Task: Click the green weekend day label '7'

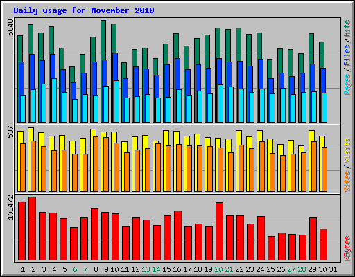Action: pyautogui.click(x=85, y=269)
